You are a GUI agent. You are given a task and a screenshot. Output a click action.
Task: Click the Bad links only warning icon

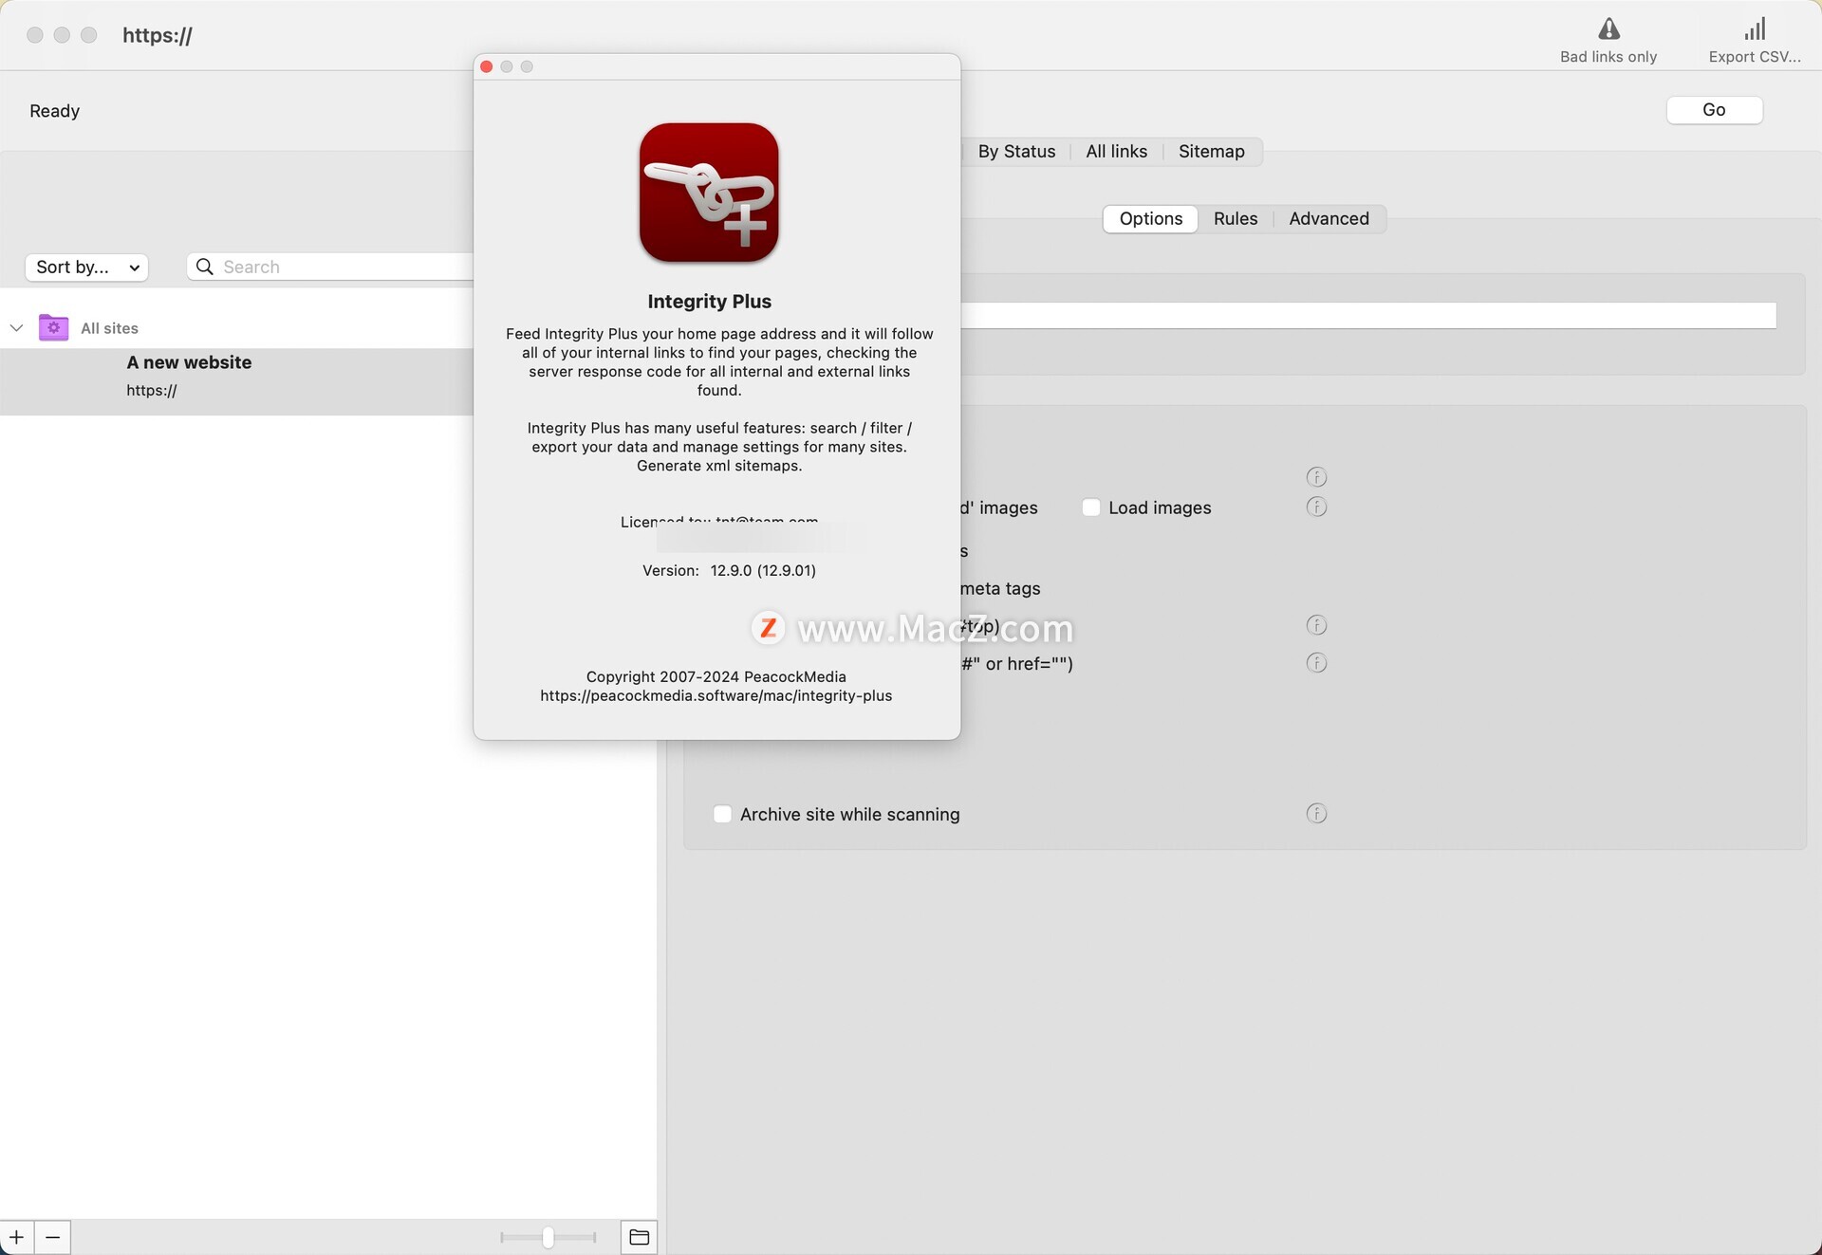coord(1608,29)
